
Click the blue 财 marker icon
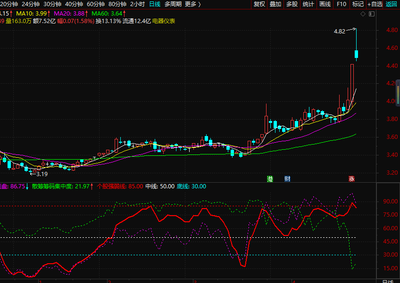[x=287, y=179]
